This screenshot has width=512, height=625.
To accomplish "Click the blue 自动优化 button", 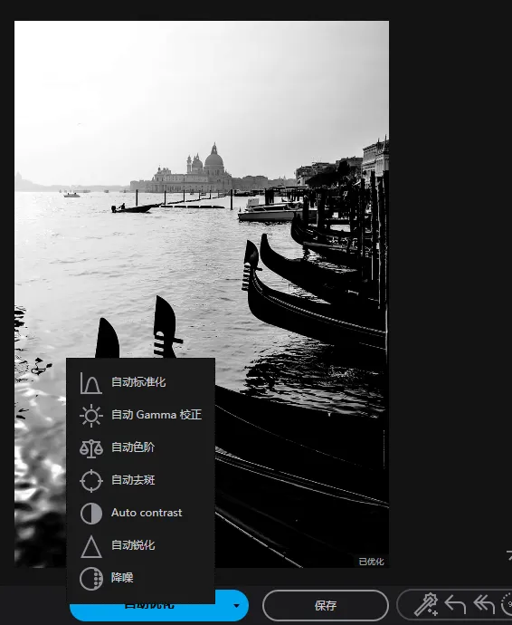I will point(149,611).
